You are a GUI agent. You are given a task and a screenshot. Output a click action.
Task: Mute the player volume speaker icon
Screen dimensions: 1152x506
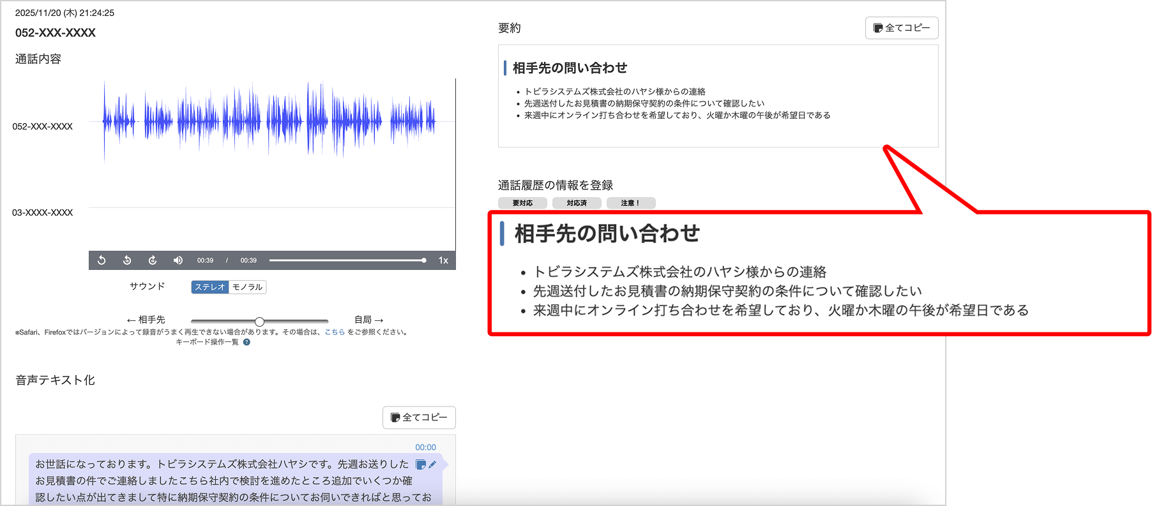click(178, 260)
